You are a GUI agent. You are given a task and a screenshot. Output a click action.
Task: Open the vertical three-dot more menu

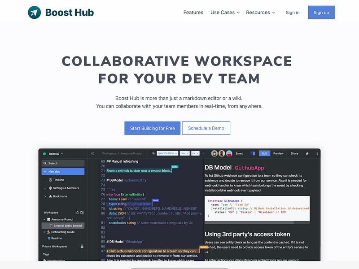(317, 153)
